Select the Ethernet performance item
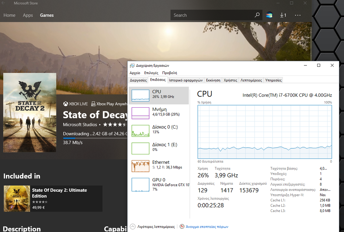The width and height of the screenshot is (344, 232). [x=159, y=166]
